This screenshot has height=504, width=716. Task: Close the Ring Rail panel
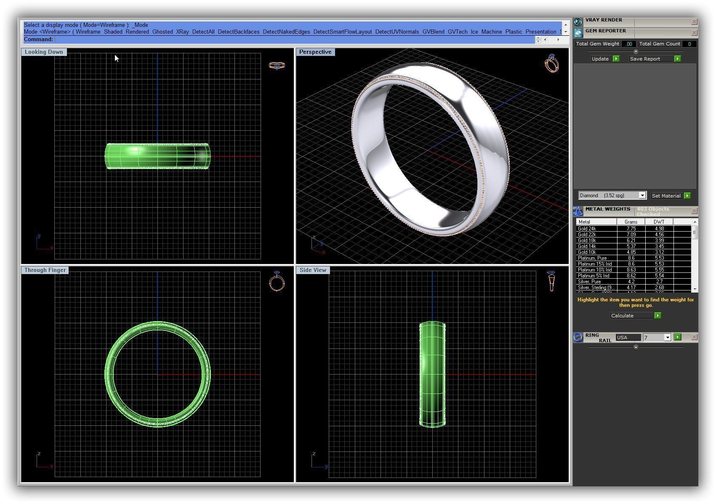[694, 337]
